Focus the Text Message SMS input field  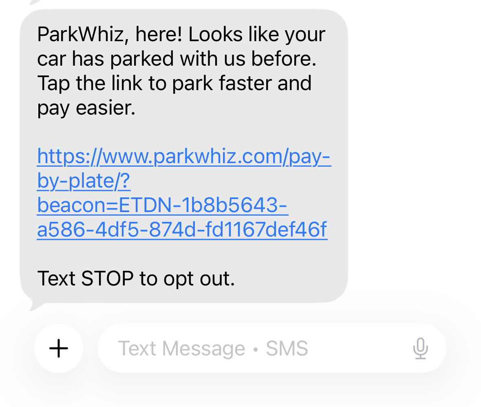point(272,348)
